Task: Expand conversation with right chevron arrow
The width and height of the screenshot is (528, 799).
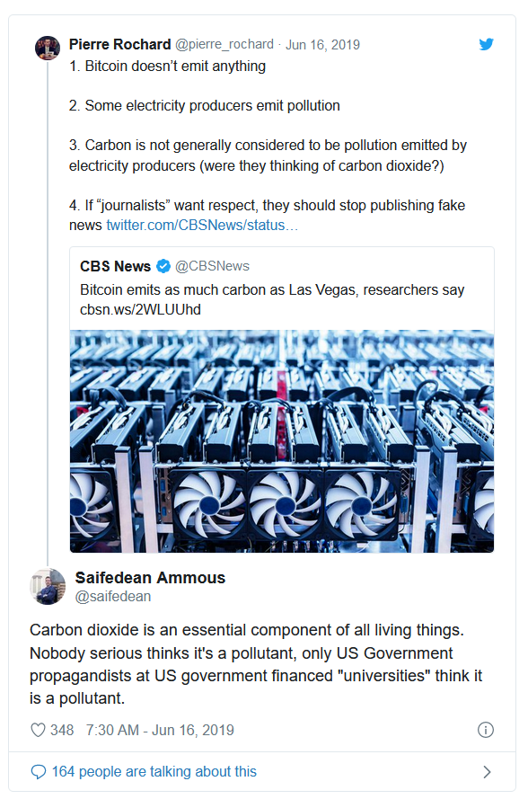Action: [487, 772]
